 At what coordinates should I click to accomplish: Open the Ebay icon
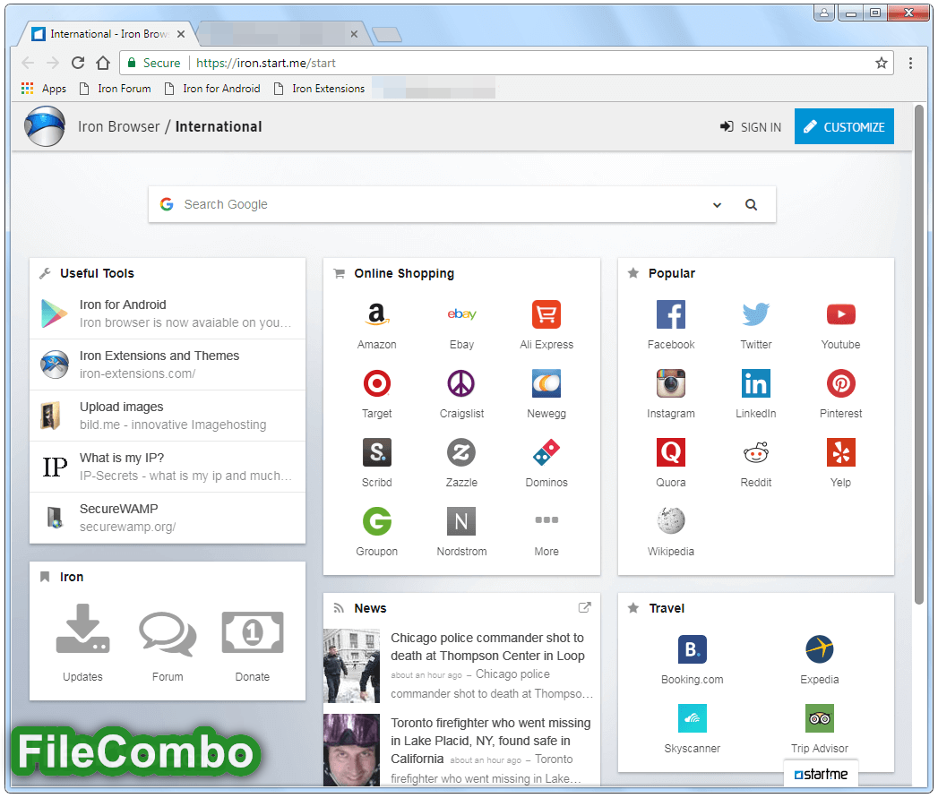click(x=461, y=314)
